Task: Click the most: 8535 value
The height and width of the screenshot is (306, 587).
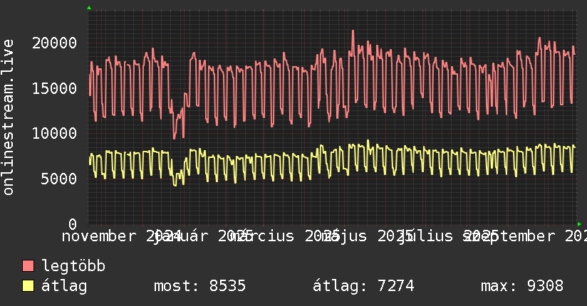Action: click(x=199, y=286)
